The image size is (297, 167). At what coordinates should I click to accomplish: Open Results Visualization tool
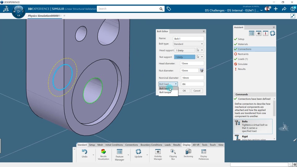tap(103, 155)
